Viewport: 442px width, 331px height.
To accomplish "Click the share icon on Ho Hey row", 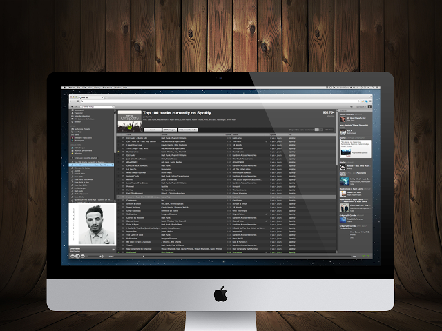I will (123, 190).
